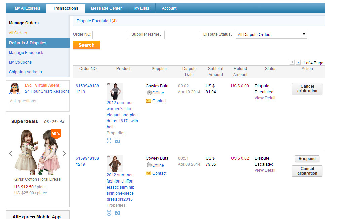Cancel arbitration for the US $ 81.04 order

pos(307,89)
